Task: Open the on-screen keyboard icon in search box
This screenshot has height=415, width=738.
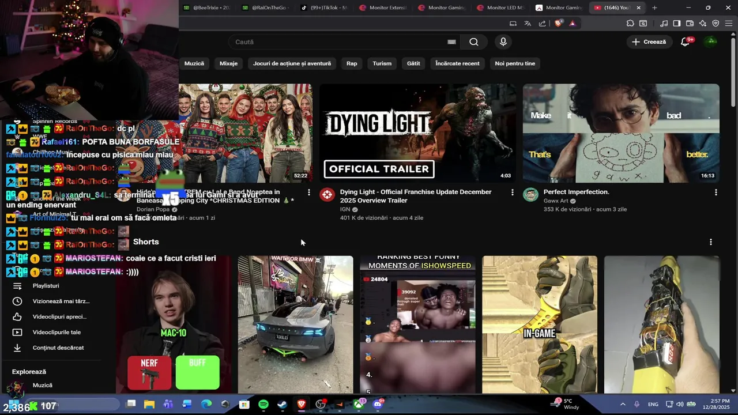Action: pyautogui.click(x=451, y=42)
